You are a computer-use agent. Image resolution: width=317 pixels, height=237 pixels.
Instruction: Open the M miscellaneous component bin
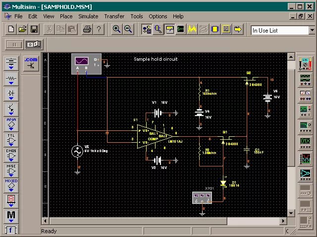coord(11,216)
